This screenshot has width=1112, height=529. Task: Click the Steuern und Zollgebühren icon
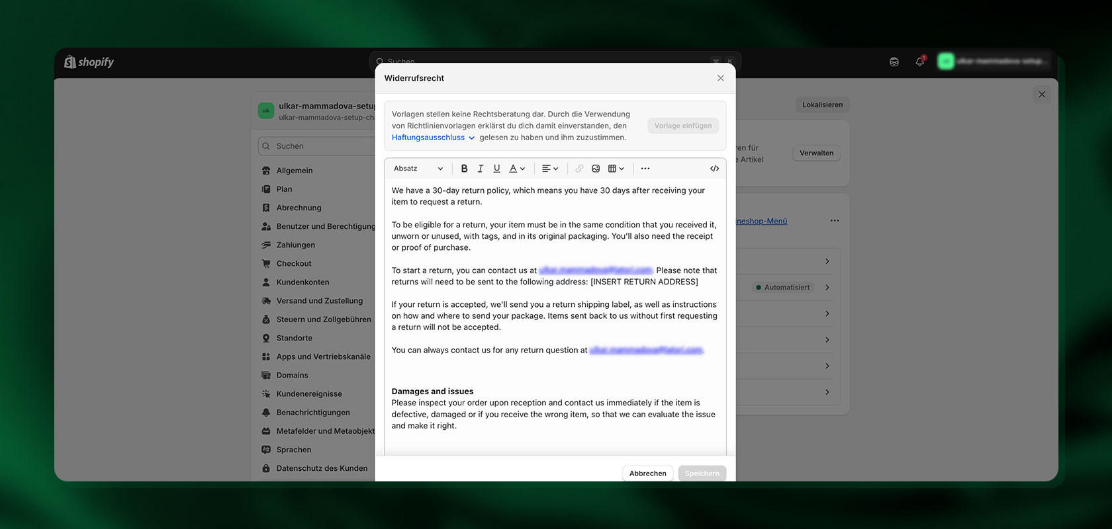(x=266, y=319)
